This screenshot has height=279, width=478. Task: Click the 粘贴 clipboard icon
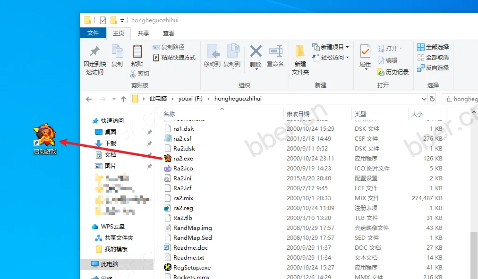(137, 51)
